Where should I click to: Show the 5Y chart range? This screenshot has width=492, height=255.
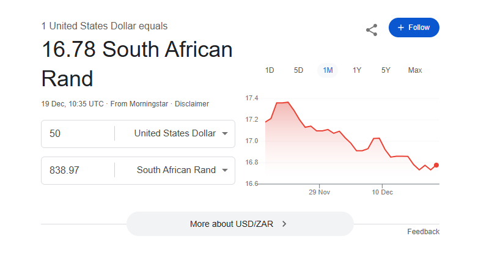coord(386,70)
